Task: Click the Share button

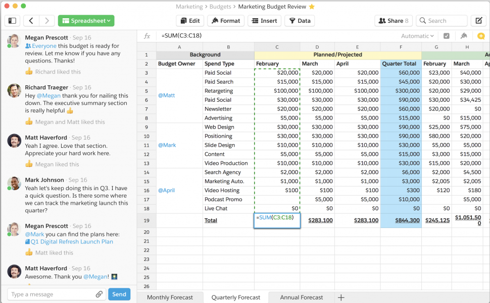Action: (x=394, y=21)
